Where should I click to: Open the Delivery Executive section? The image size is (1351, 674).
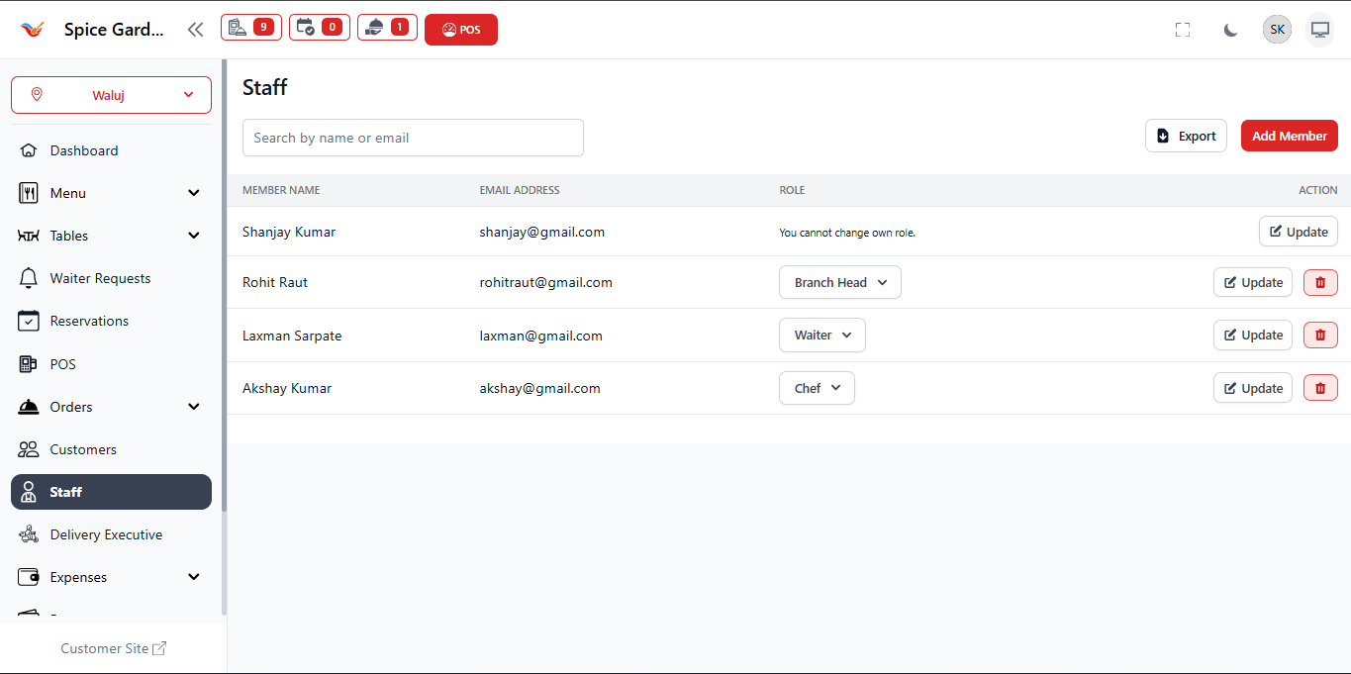tap(106, 533)
